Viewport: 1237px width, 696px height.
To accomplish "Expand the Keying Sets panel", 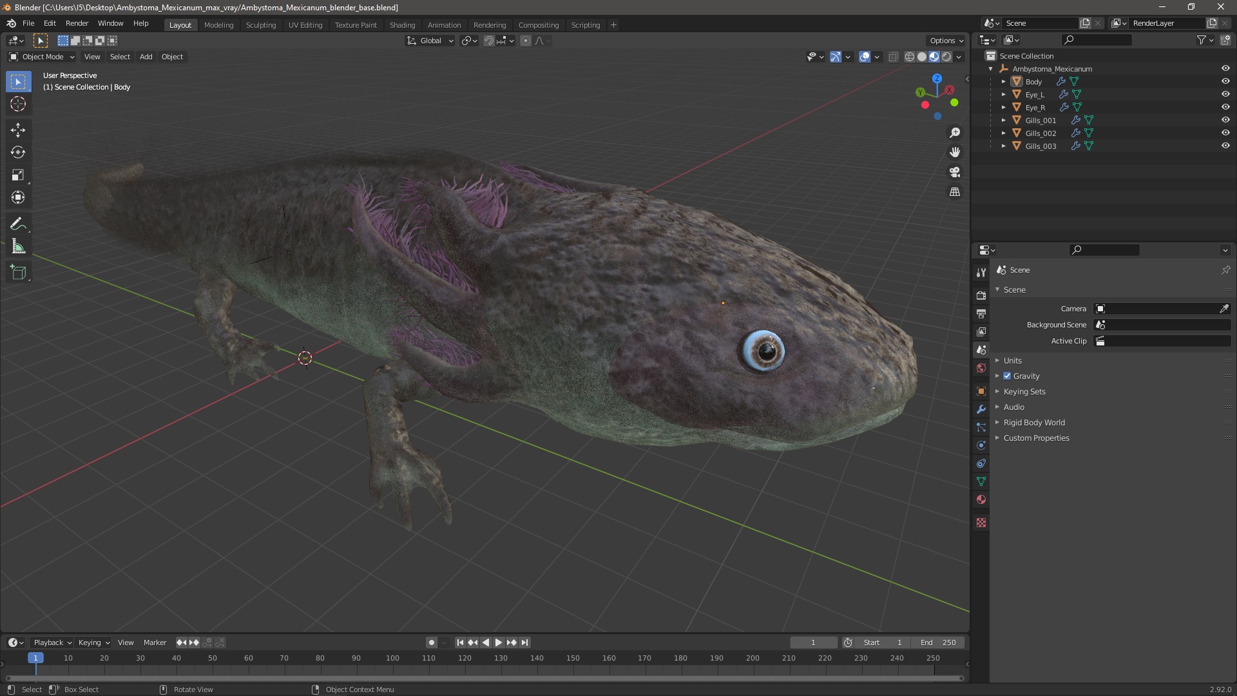I will (x=1024, y=391).
